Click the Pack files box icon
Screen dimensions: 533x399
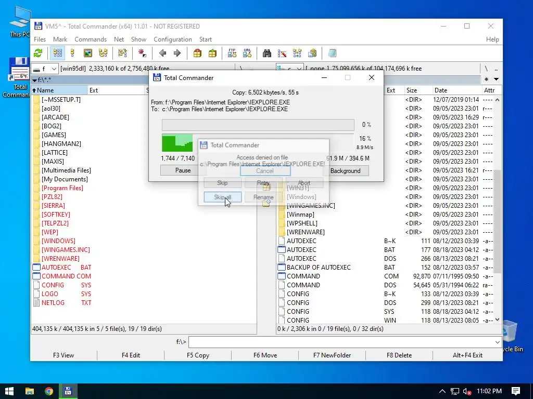[x=197, y=54]
